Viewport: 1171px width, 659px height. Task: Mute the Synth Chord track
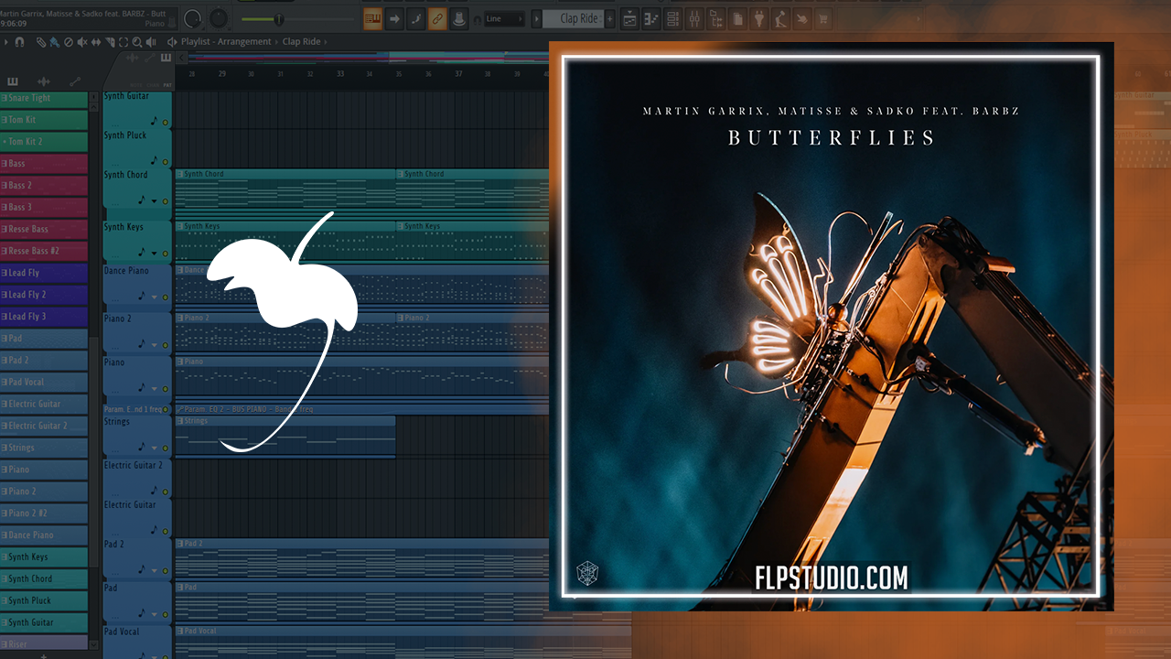coord(166,200)
